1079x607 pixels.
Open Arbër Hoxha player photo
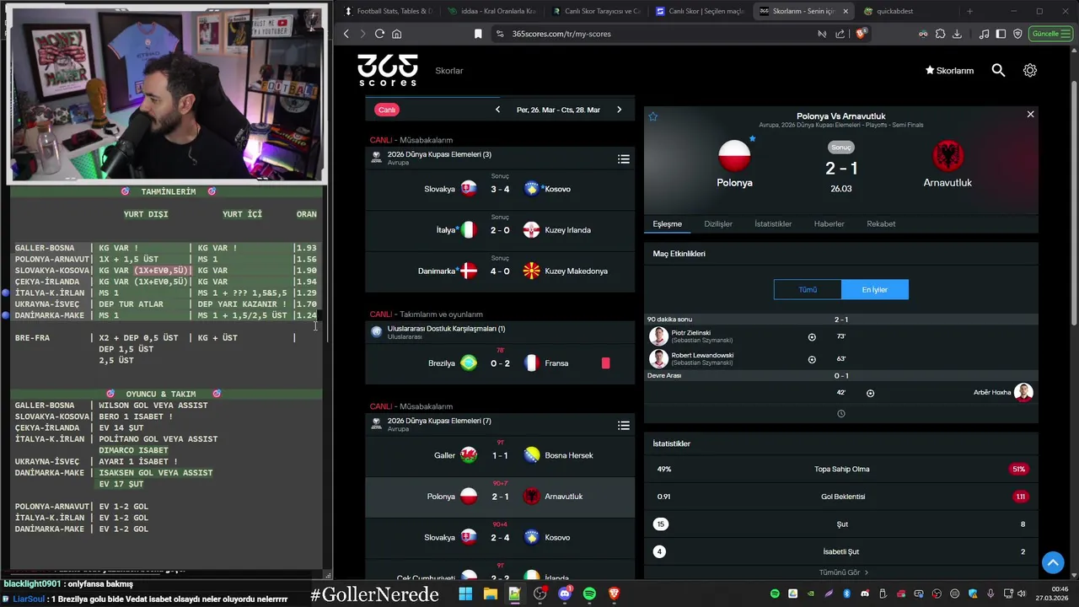(x=1023, y=392)
